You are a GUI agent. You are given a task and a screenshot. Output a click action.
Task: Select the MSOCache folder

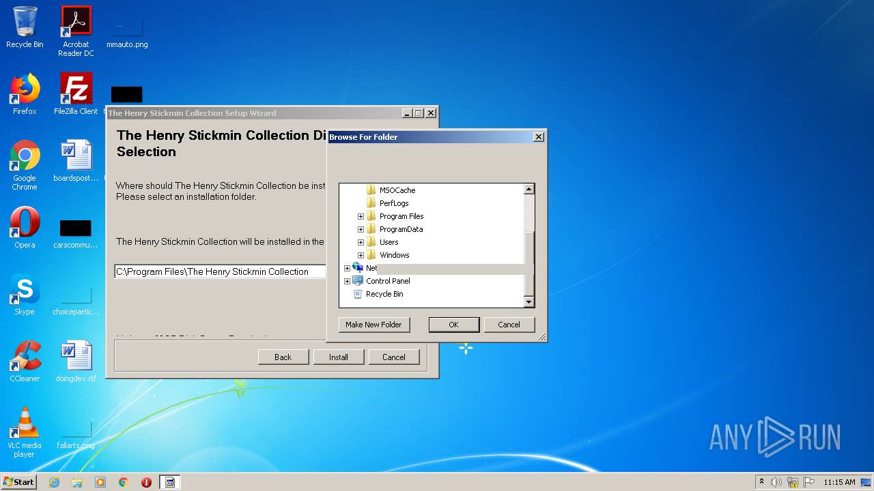click(x=397, y=190)
